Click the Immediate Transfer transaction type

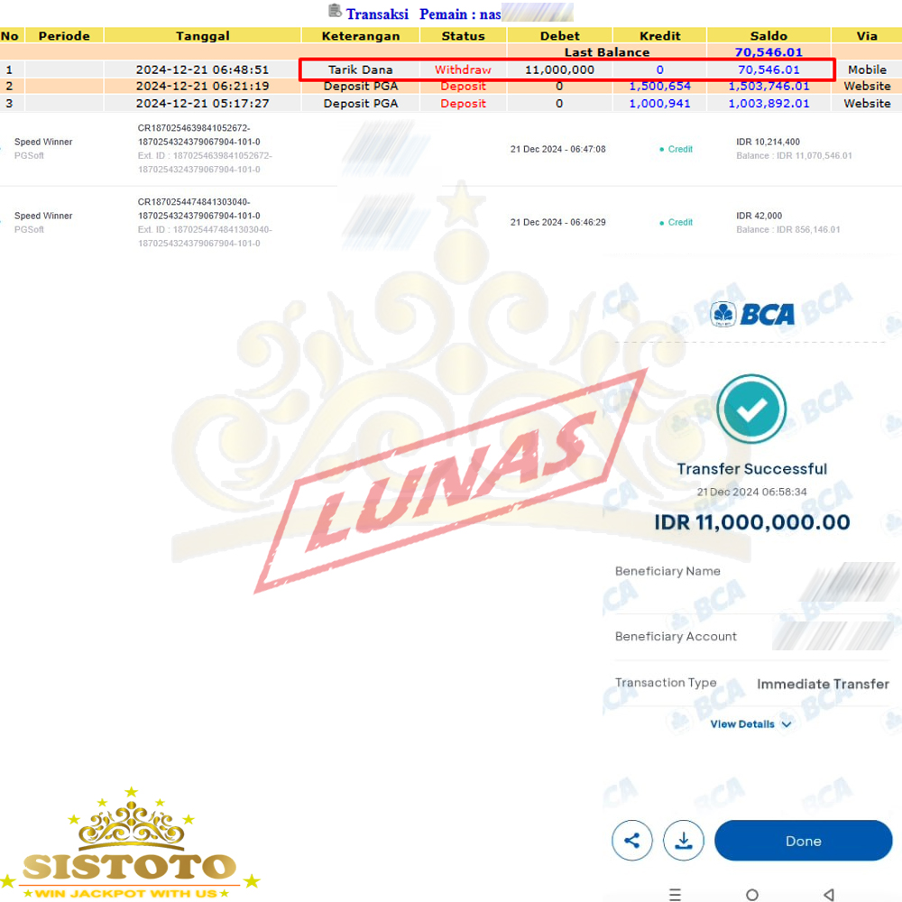[x=823, y=684]
